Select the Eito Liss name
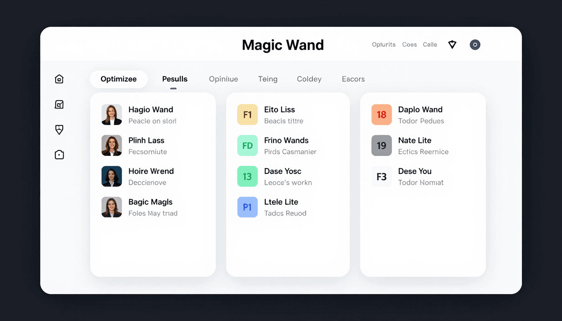Viewport: 562px width, 321px height. tap(280, 110)
